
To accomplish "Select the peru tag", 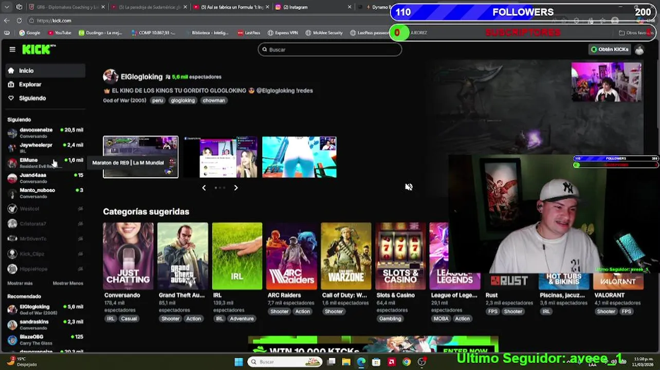I will pyautogui.click(x=157, y=101).
